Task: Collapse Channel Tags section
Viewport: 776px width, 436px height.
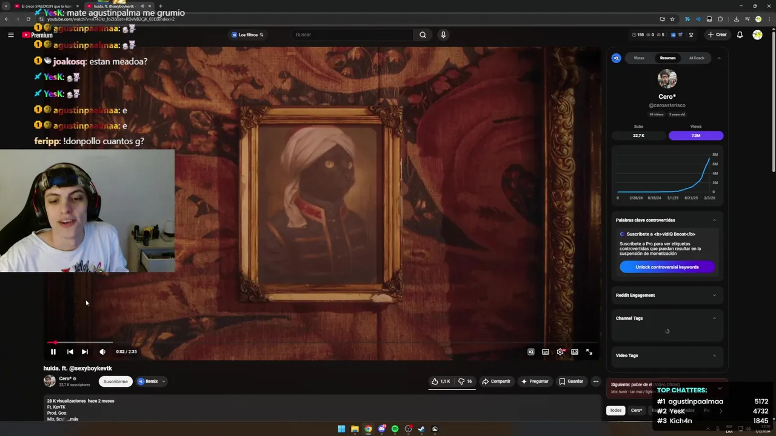Action: click(714, 319)
